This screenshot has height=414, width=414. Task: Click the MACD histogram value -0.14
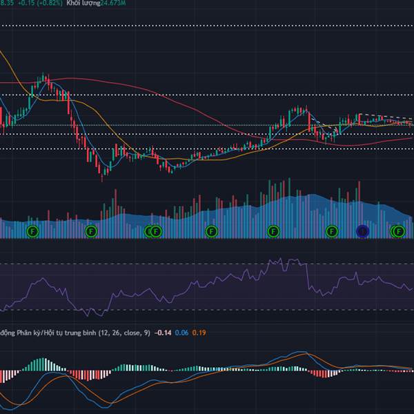[x=163, y=333]
